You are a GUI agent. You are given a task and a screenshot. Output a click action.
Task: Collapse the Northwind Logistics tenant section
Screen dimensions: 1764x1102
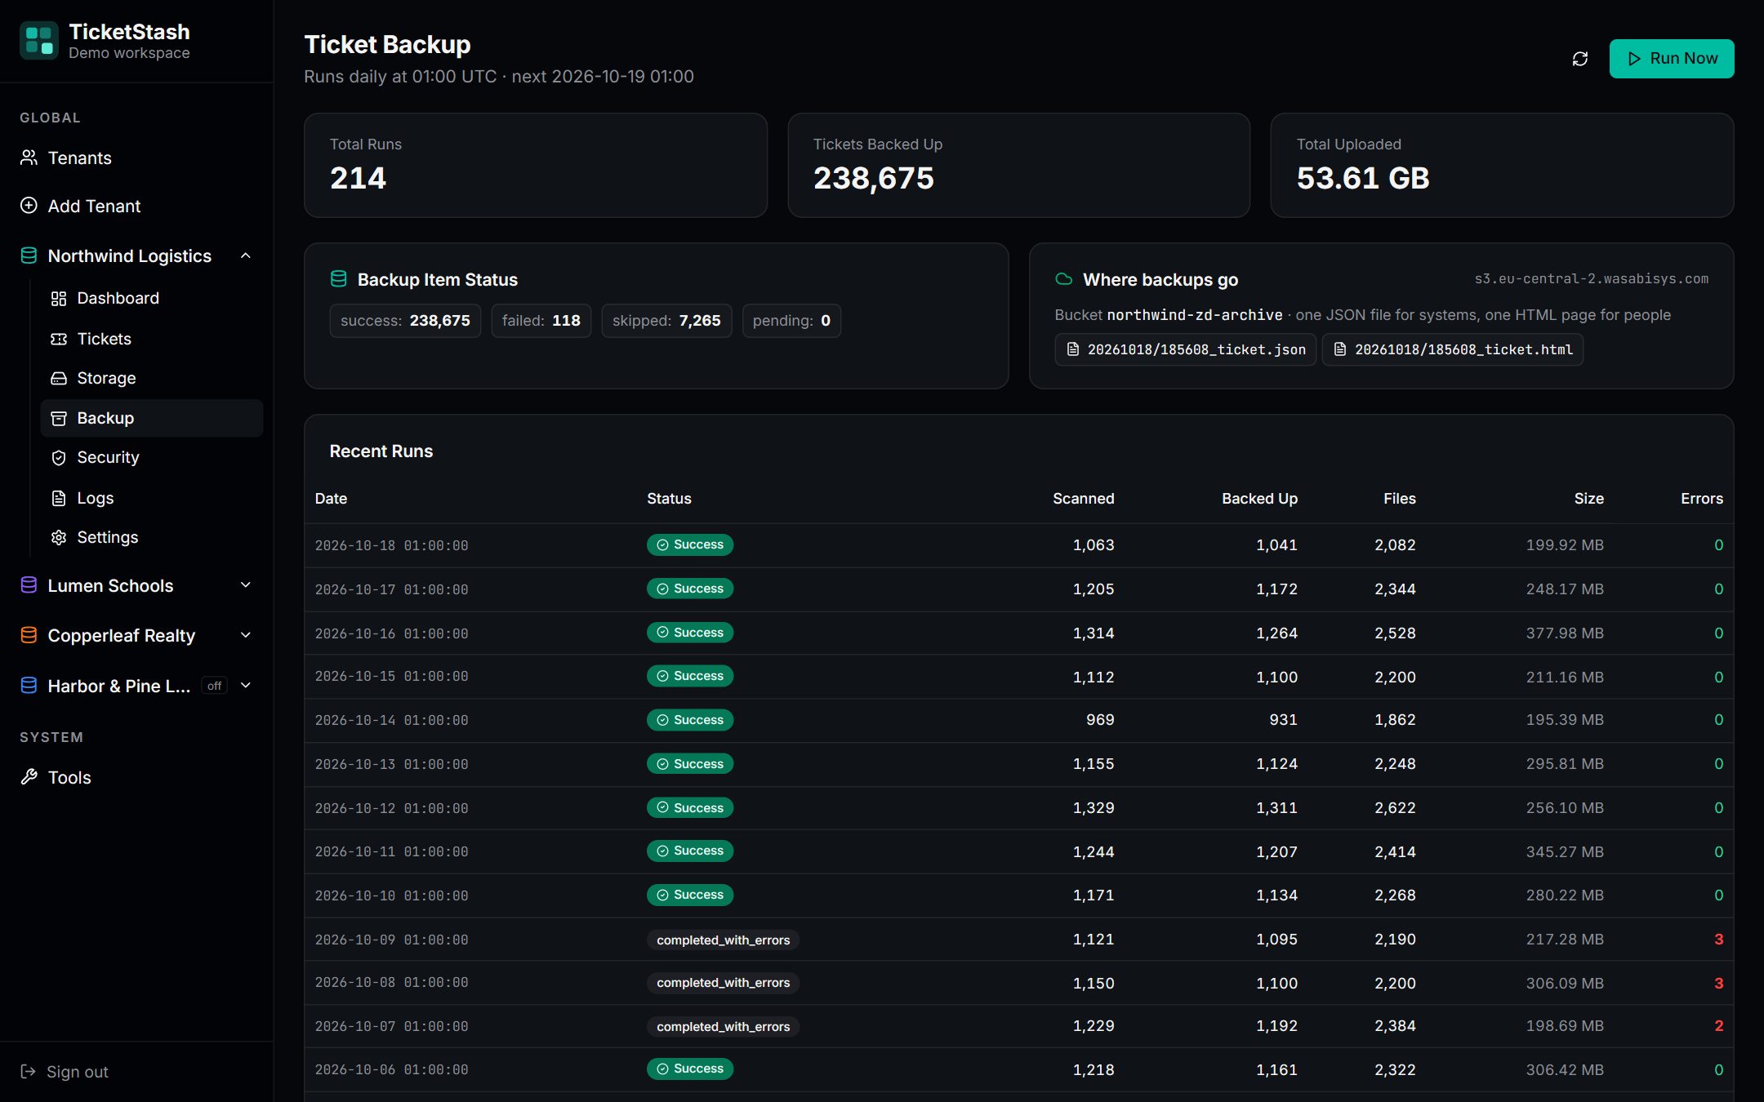coord(246,256)
